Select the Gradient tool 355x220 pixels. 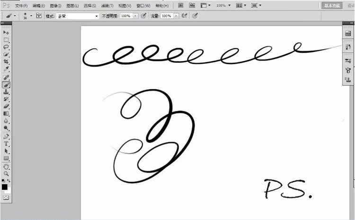6,113
